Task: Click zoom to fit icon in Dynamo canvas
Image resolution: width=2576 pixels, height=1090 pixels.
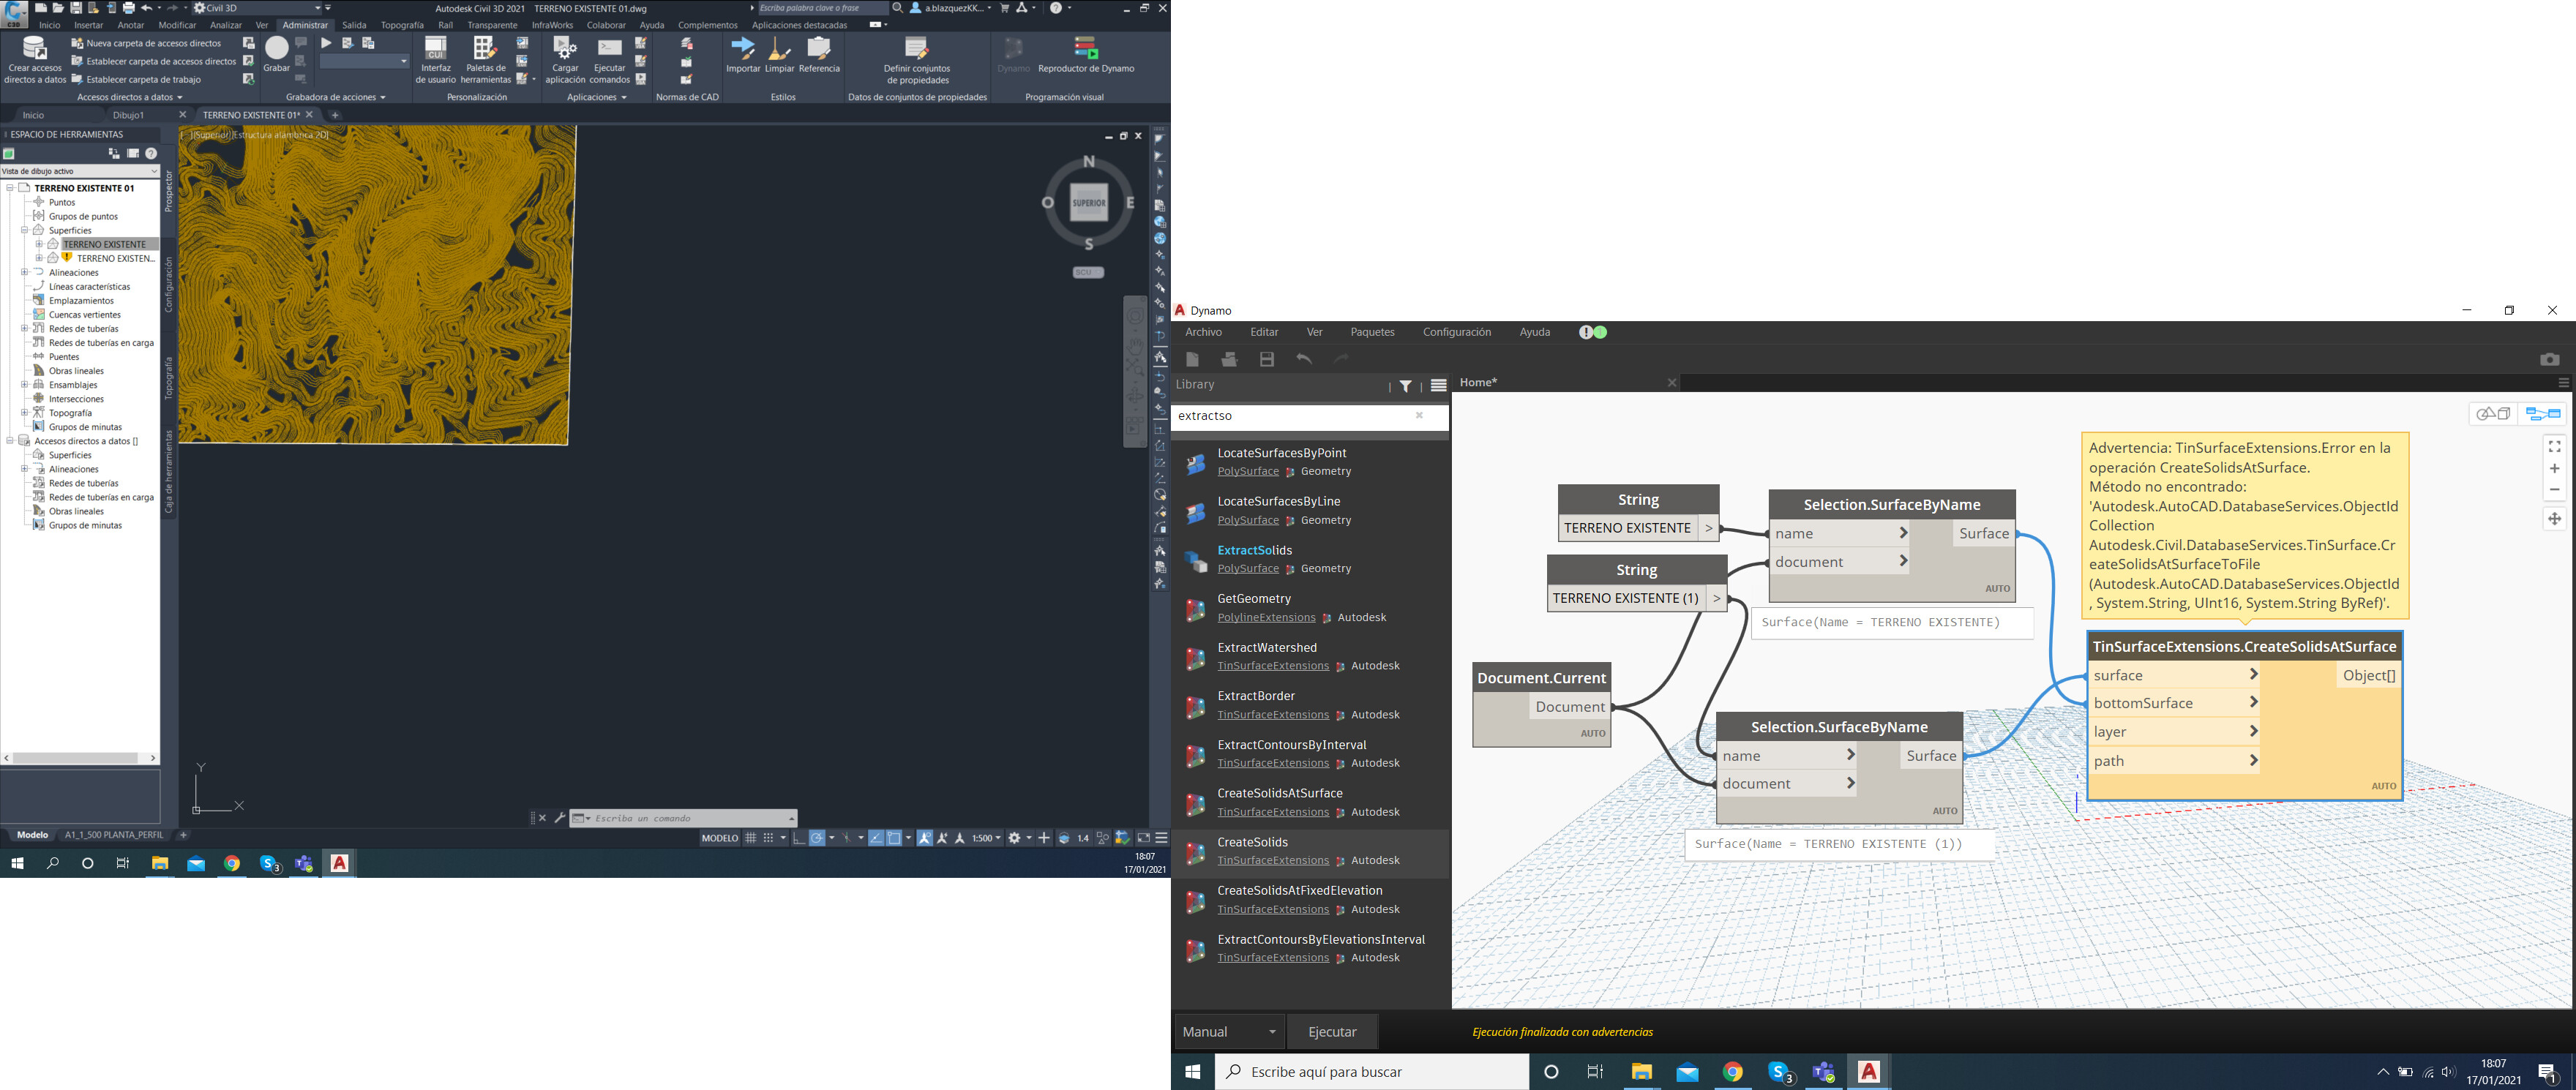Action: click(2554, 447)
